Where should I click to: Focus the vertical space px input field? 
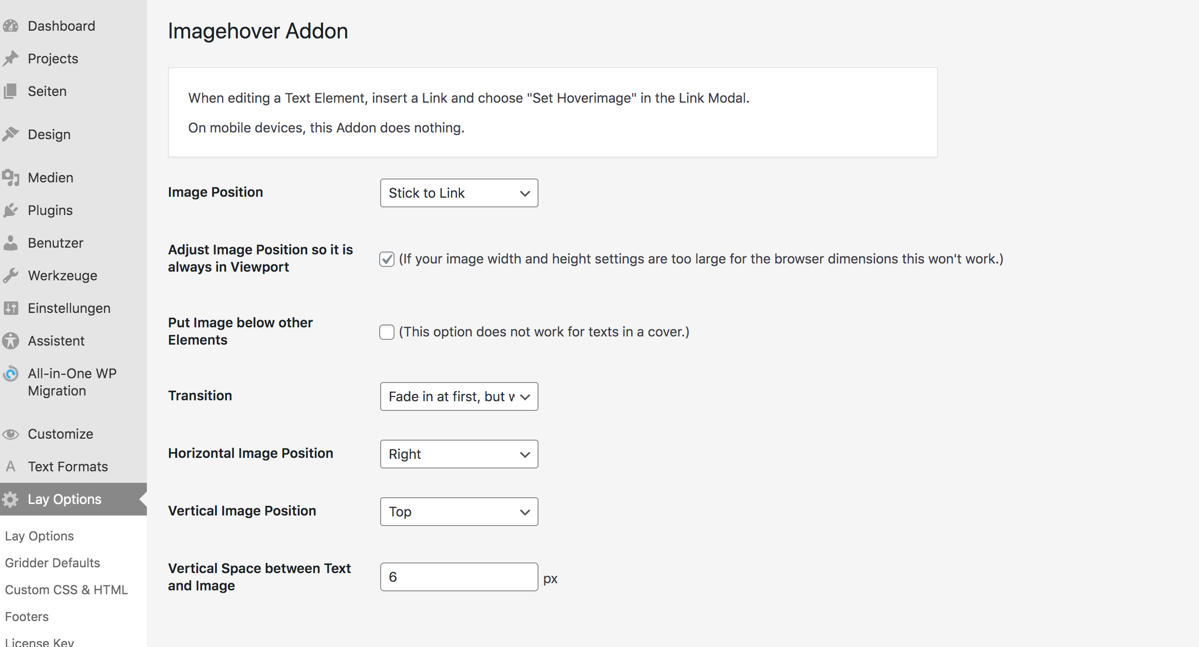(459, 577)
